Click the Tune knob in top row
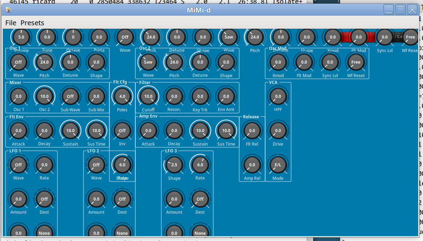423x241 pixels. click(x=47, y=37)
